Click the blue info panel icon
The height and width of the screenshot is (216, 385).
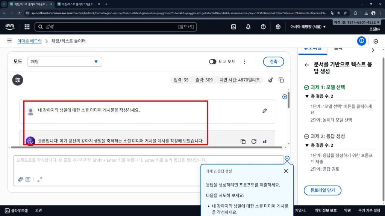click(x=361, y=41)
